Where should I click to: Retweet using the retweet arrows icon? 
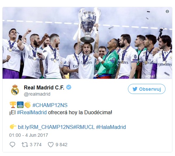click(x=25, y=145)
